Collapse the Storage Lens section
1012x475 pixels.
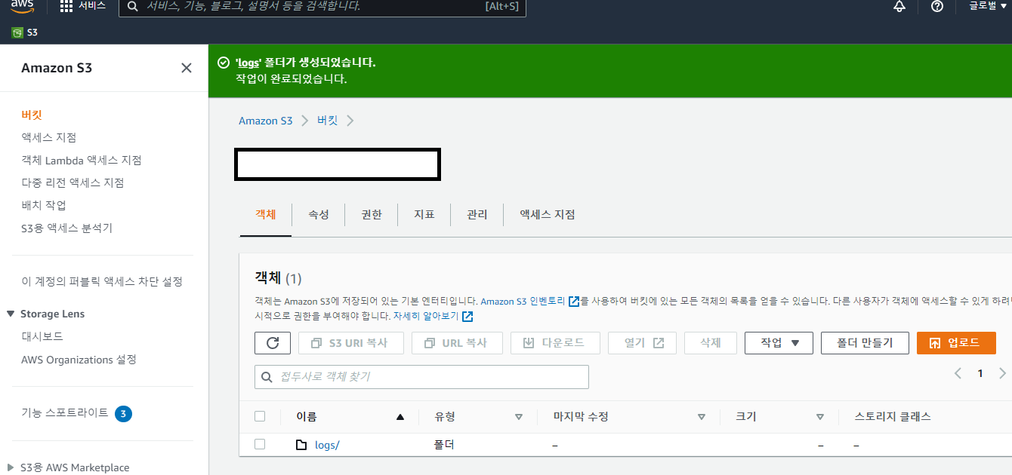11,314
